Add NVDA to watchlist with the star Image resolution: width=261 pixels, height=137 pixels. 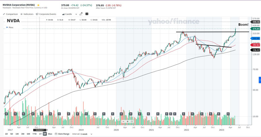[39, 5]
